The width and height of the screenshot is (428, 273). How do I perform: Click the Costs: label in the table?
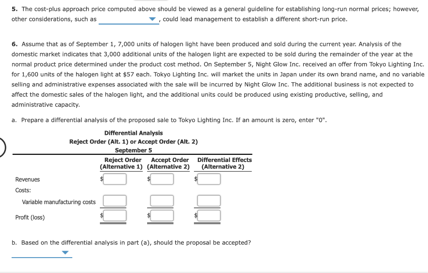click(23, 190)
